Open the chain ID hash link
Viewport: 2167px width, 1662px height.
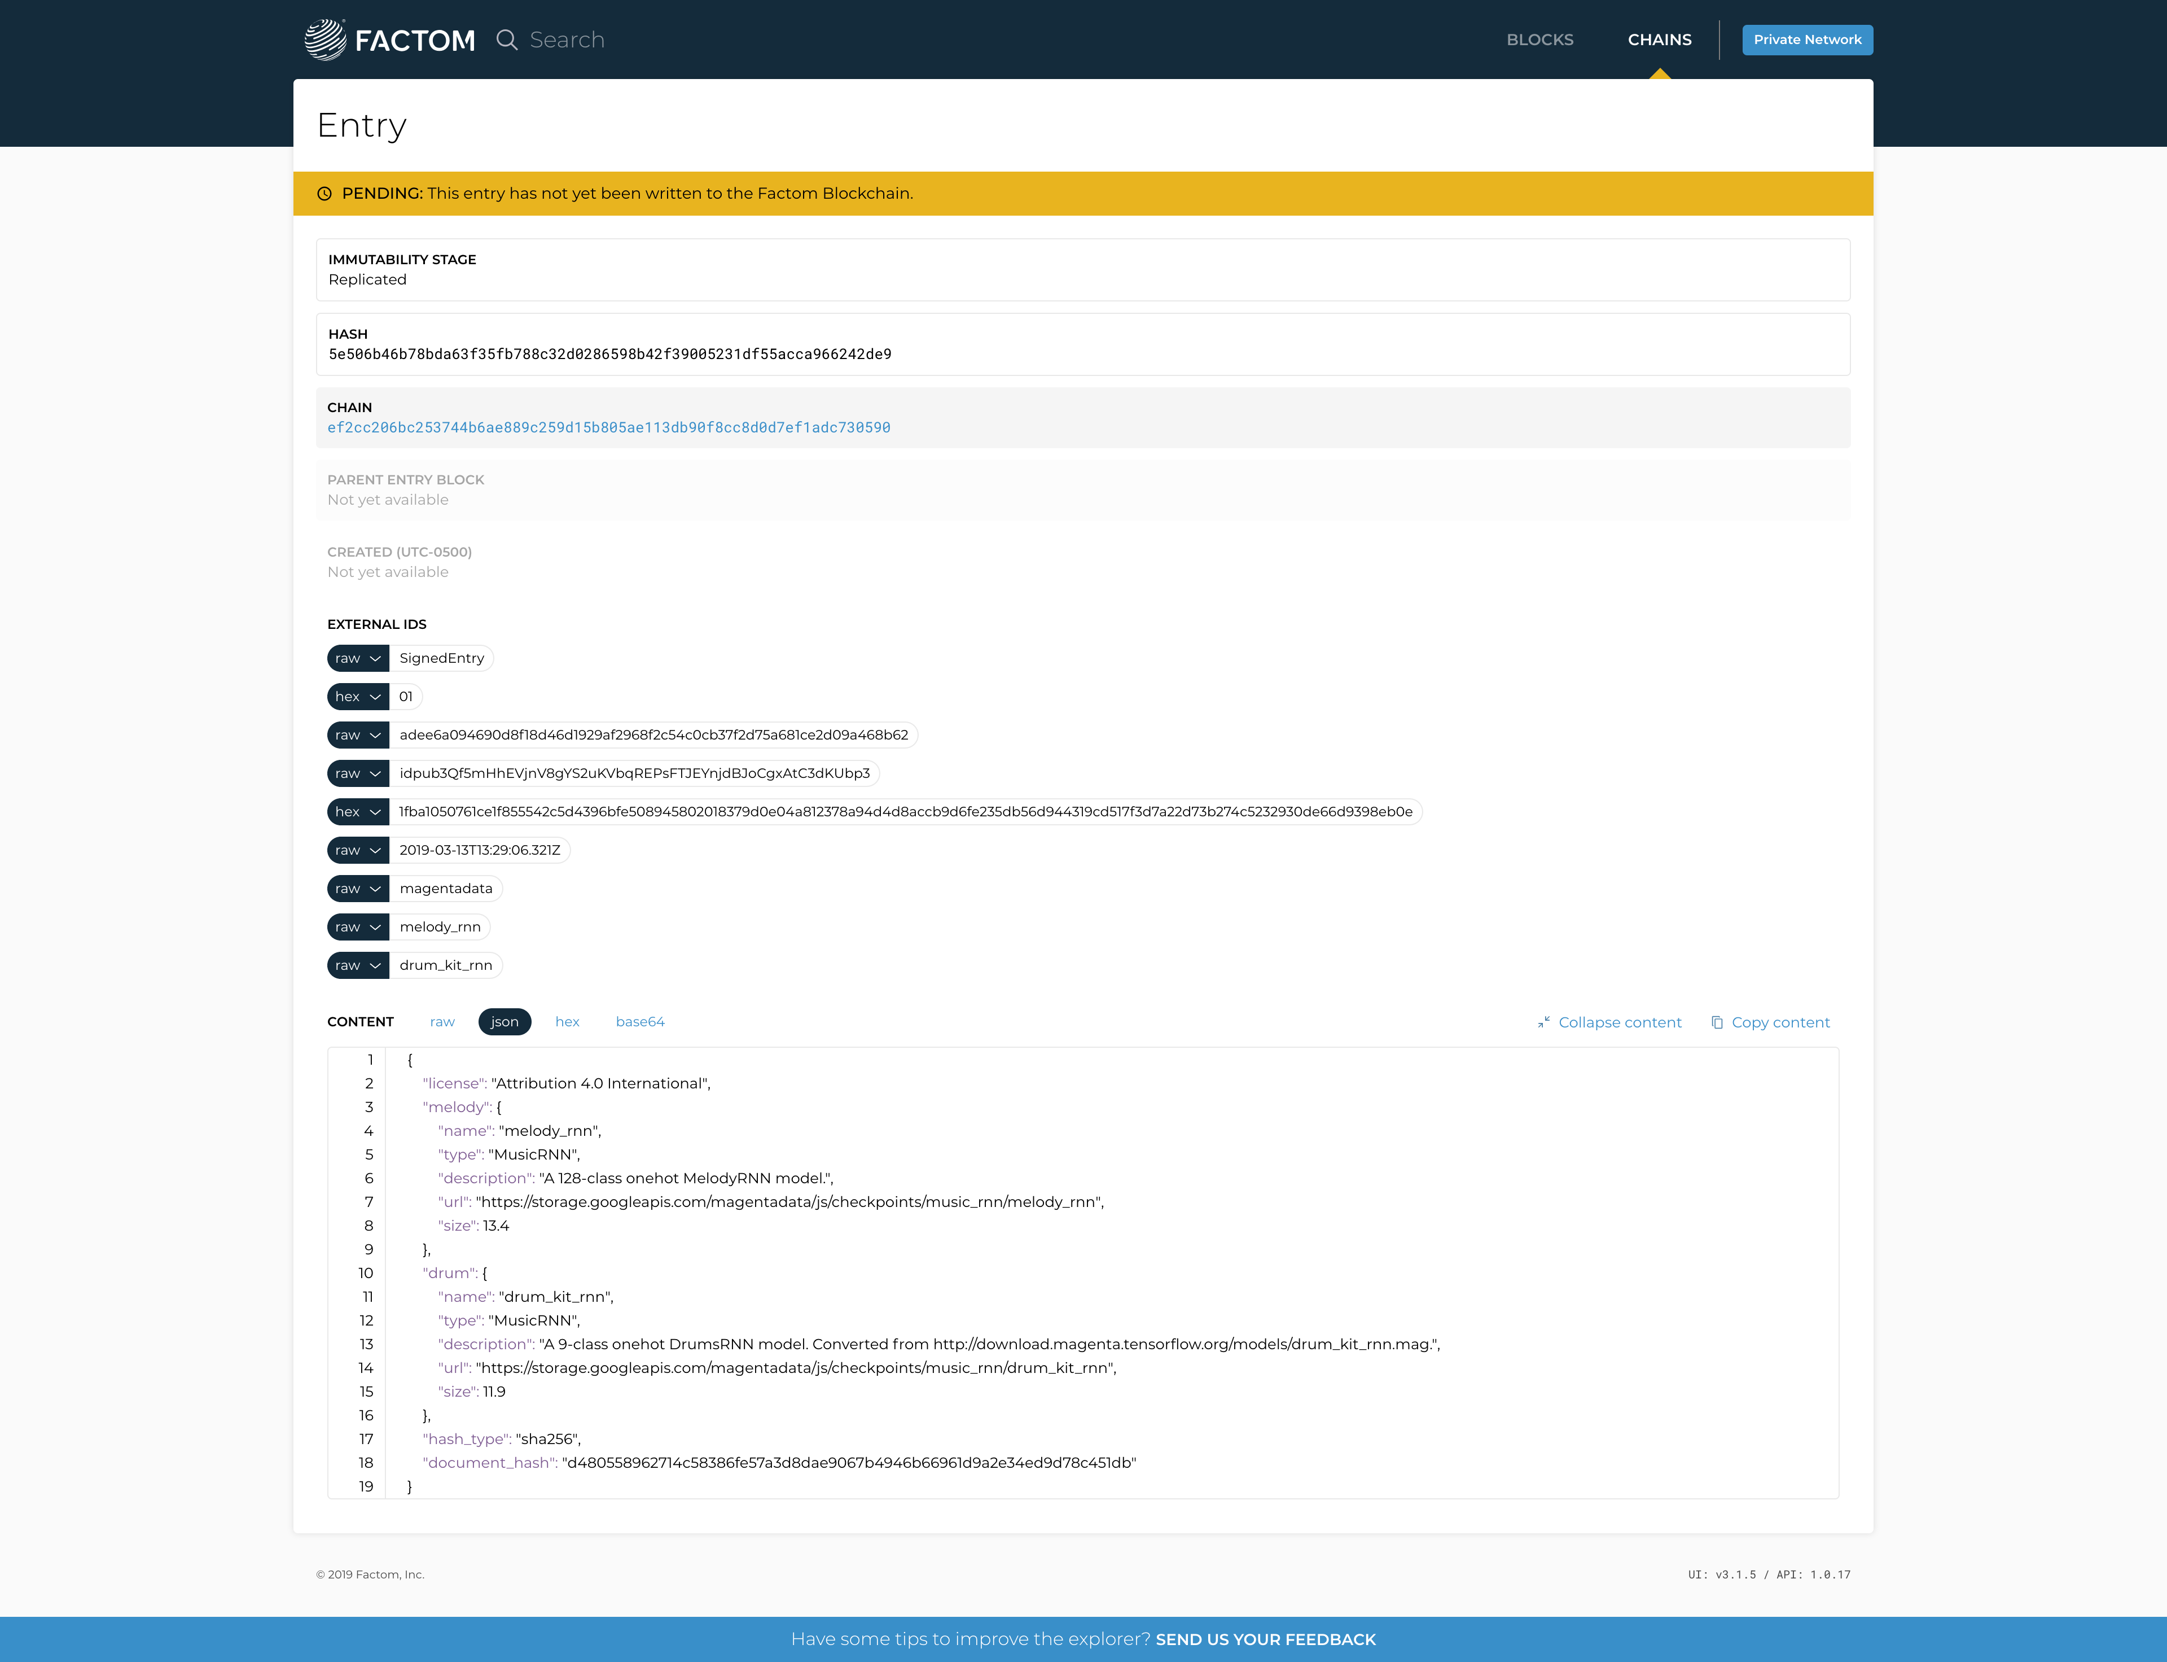click(608, 427)
